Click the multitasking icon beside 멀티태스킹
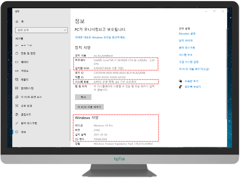Viewport: 240px width, 179px height. coord(17,88)
